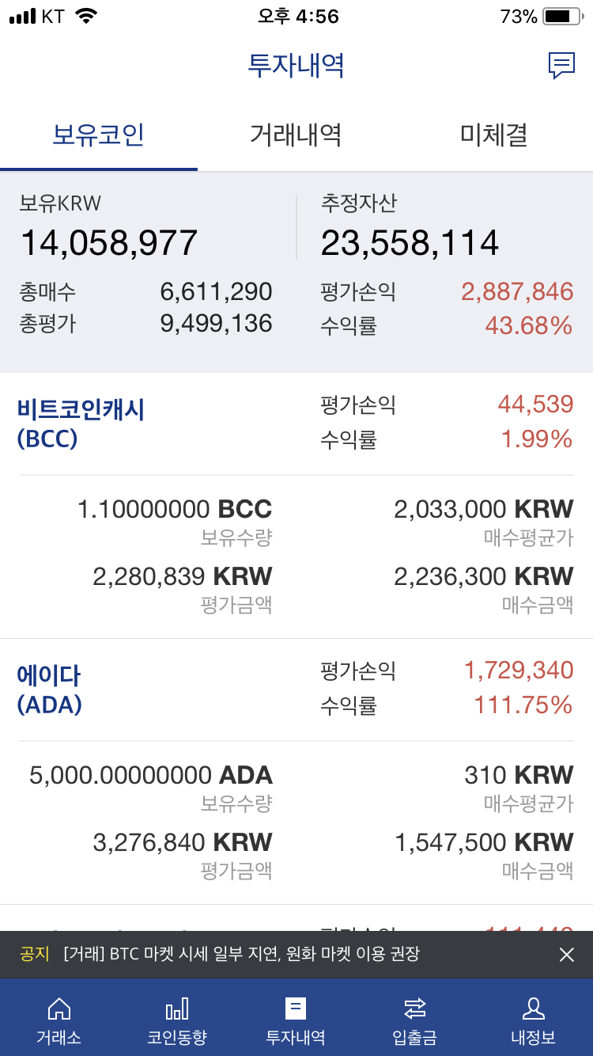This screenshot has height=1056, width=593.
Task: Tap the 거래소 home icon
Action: pyautogui.click(x=59, y=1009)
